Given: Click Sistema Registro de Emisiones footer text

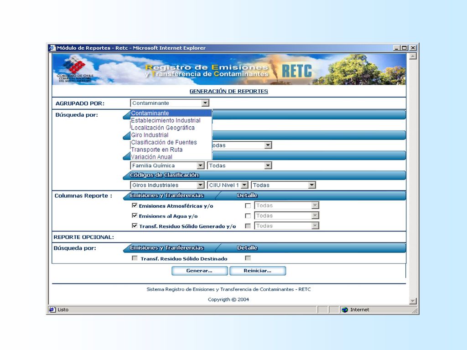Looking at the screenshot, I should coord(228,289).
